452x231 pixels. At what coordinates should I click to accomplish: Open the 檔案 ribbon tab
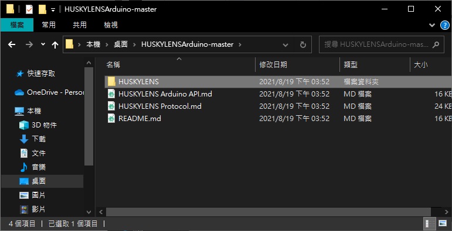17,25
